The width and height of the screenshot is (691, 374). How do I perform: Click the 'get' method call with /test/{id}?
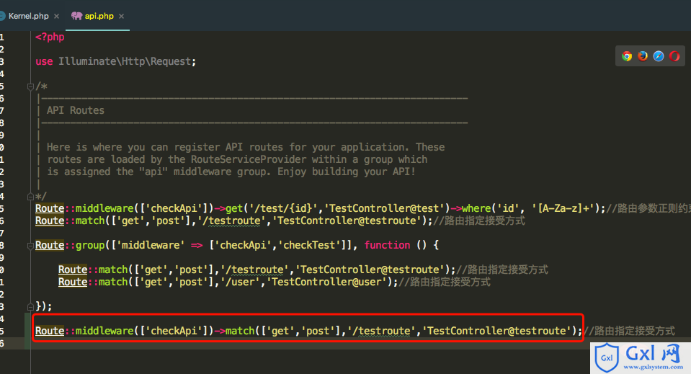[x=234, y=208]
